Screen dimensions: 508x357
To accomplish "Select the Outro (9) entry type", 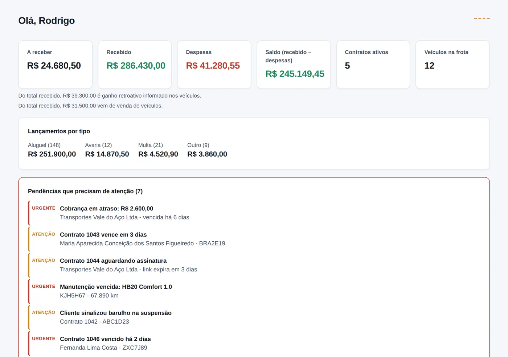I will point(207,150).
